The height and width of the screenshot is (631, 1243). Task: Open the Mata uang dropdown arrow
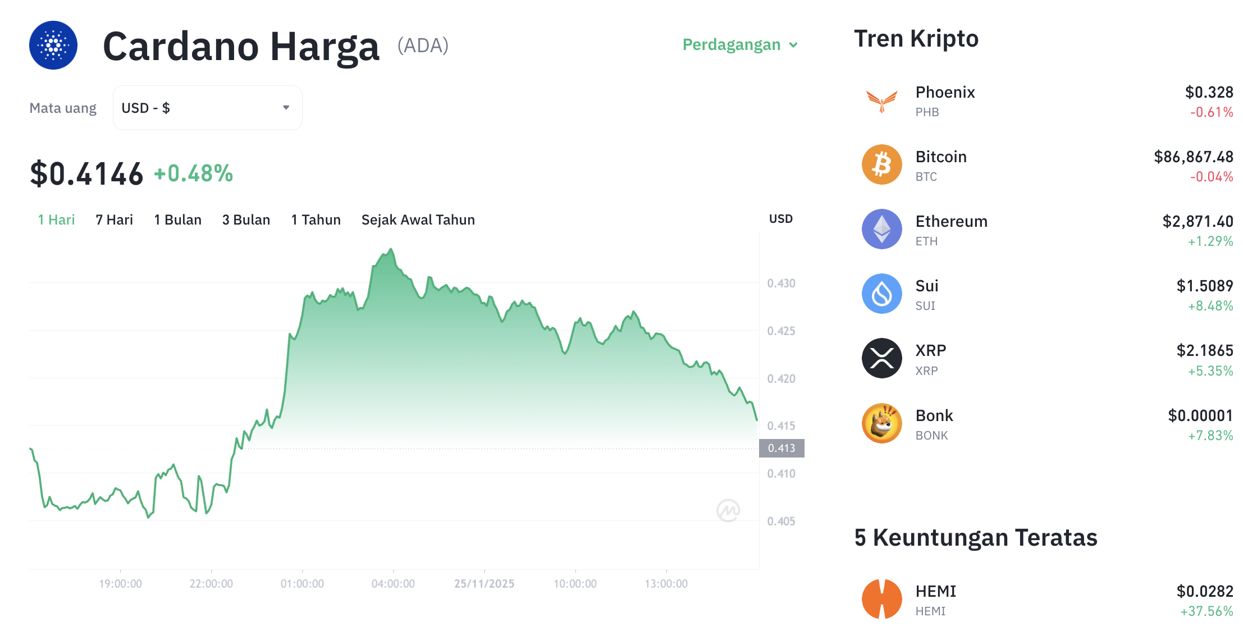[x=286, y=107]
